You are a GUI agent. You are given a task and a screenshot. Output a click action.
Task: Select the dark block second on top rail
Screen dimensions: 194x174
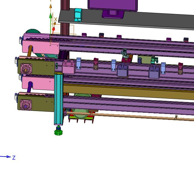click(101, 35)
